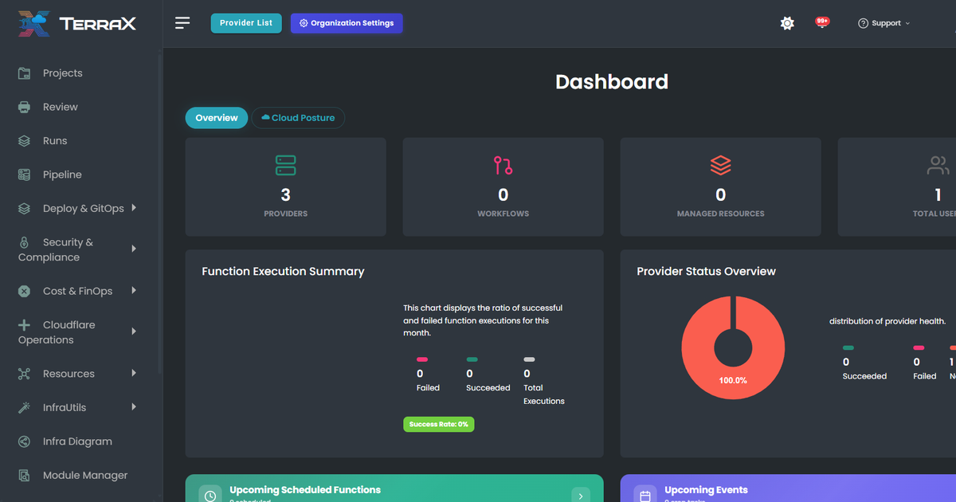The width and height of the screenshot is (956, 502).
Task: Click the Infra Diagram share icon
Action: pos(25,441)
